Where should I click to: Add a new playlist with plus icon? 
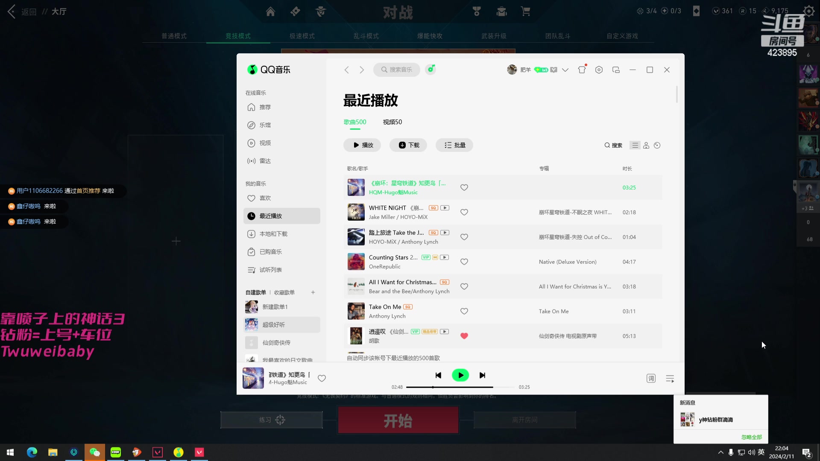tap(313, 292)
